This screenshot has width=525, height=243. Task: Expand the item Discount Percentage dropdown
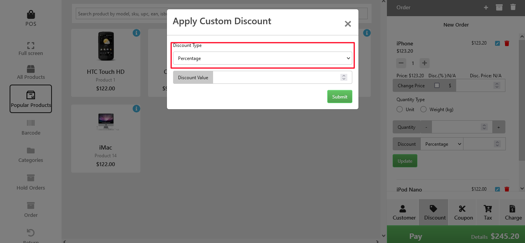click(442, 144)
